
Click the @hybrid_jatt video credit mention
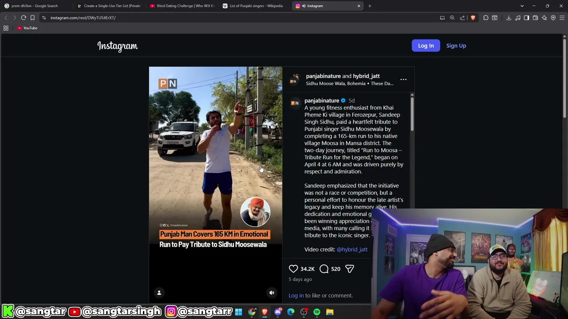point(352,249)
